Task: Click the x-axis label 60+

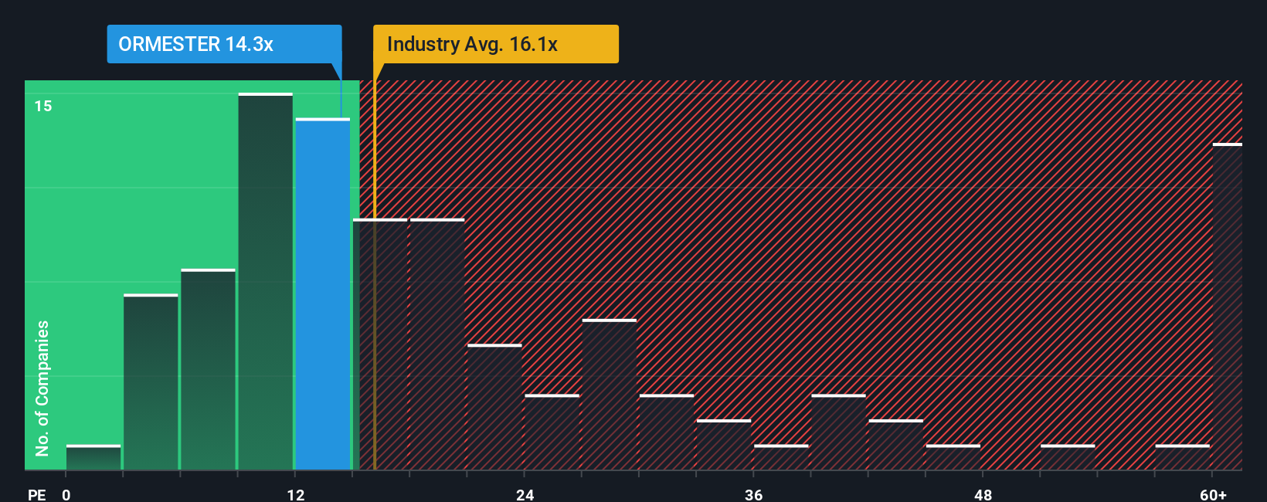Action: 1213,494
